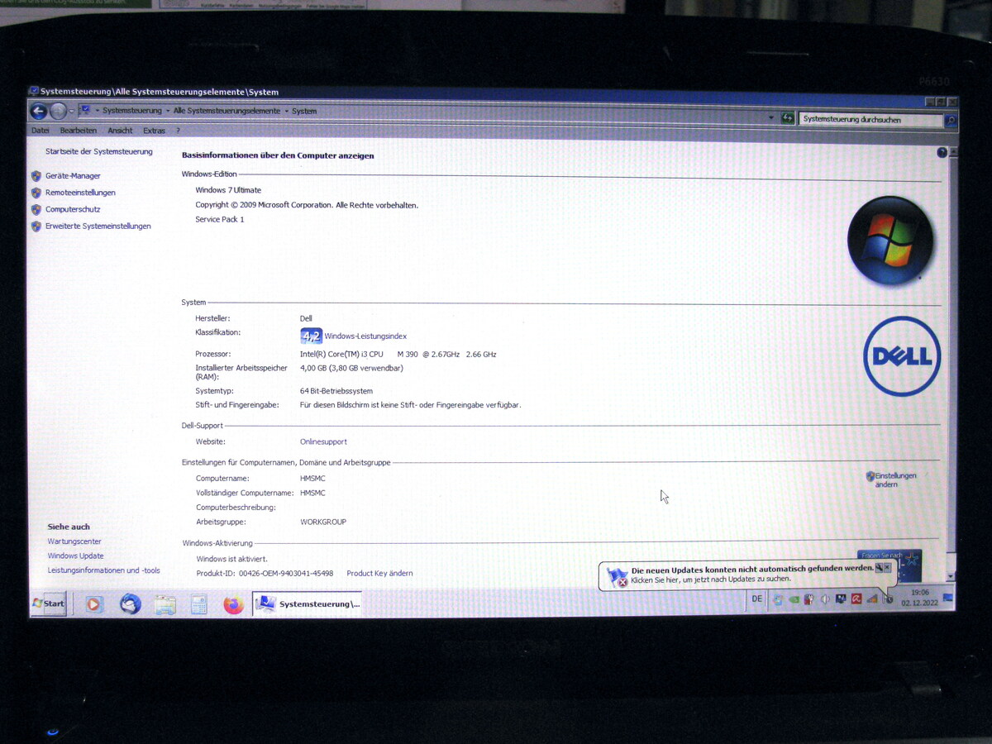
Task: Open the Datei menu
Action: pyautogui.click(x=41, y=131)
